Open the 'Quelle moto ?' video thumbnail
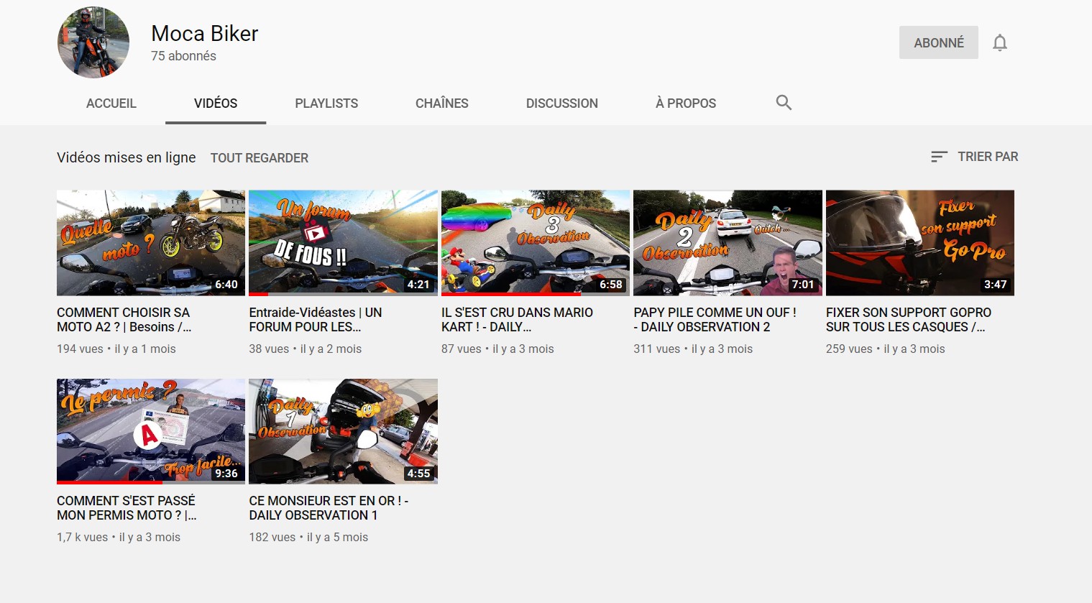Viewport: 1092px width, 603px height. click(151, 243)
